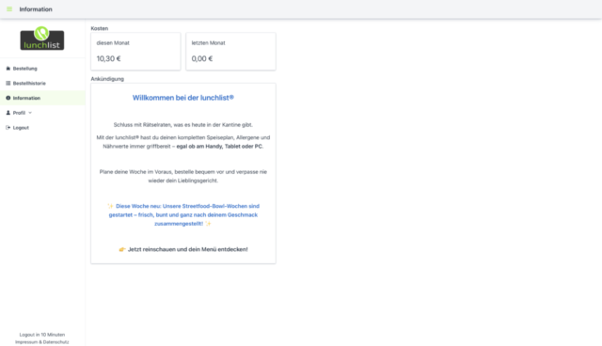Click the Bestellhistorie list icon
The width and height of the screenshot is (602, 346).
(8, 84)
